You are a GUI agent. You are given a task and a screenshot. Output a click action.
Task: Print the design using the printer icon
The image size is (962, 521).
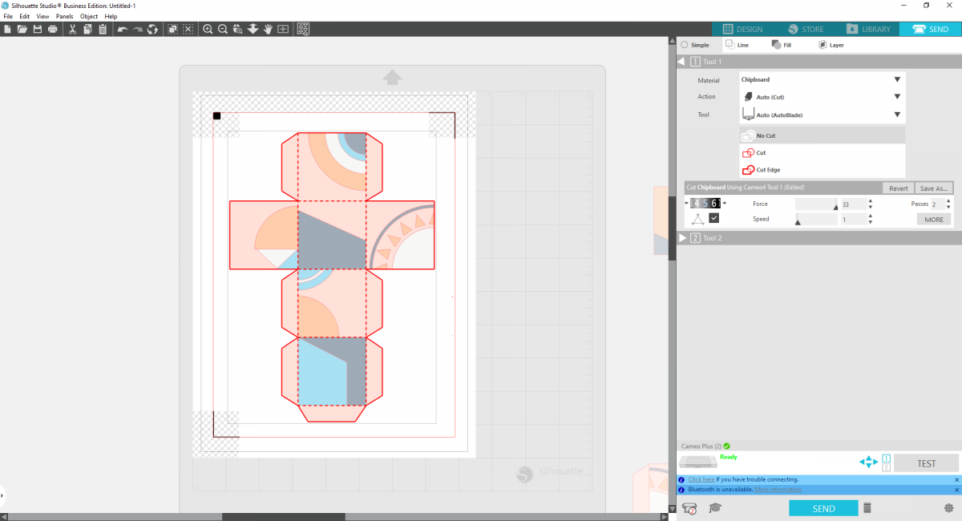[53, 29]
